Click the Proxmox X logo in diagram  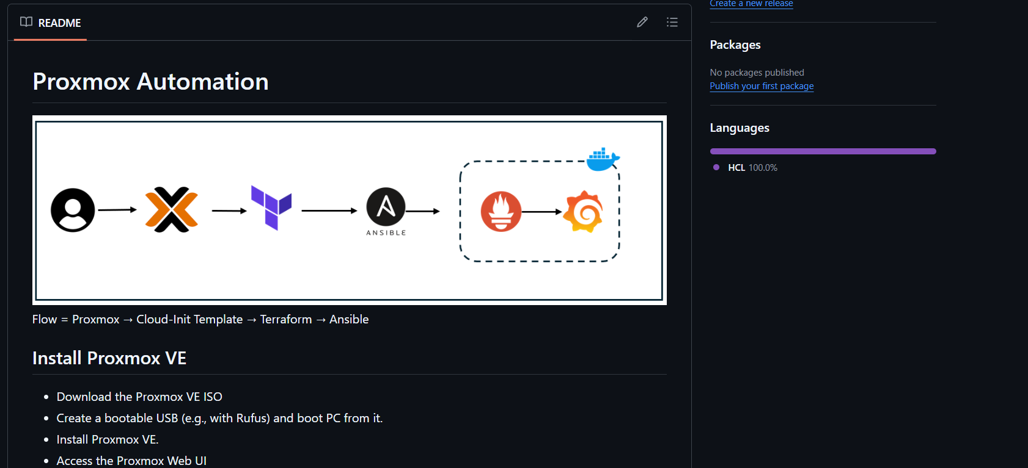[x=172, y=210]
